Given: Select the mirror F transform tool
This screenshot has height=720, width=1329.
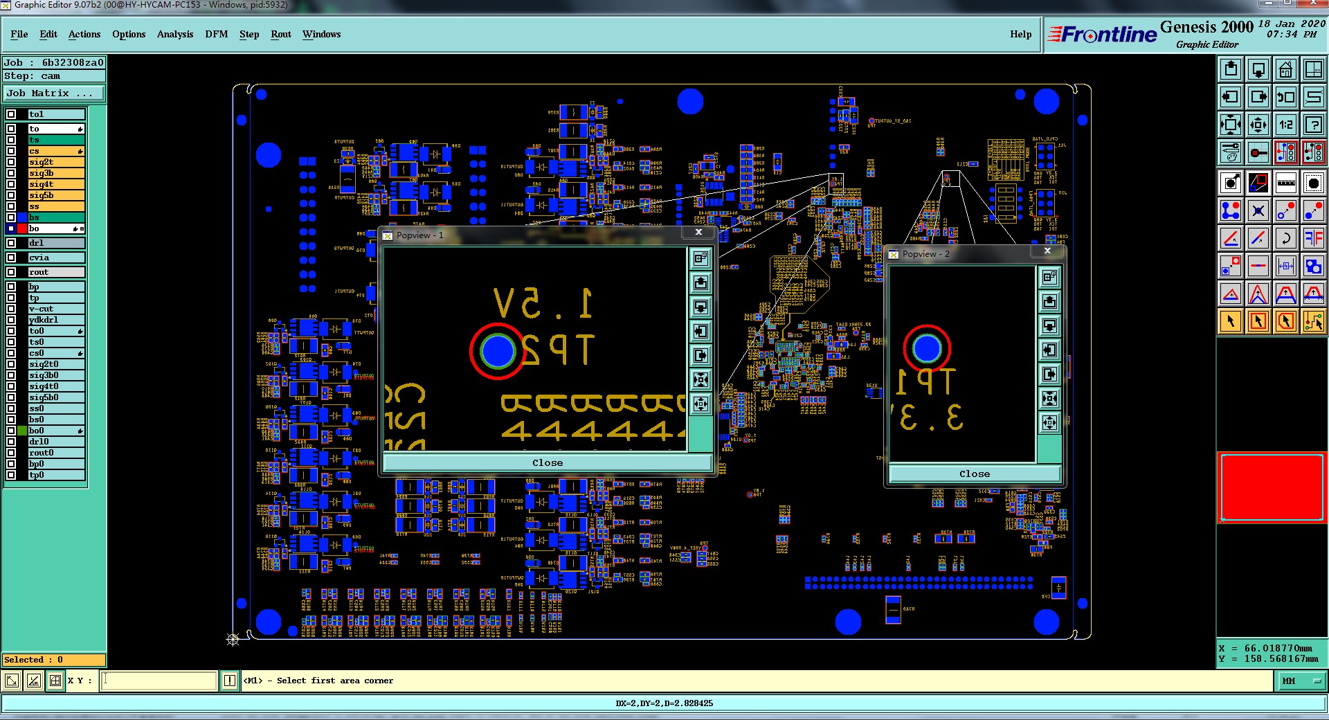Looking at the screenshot, I should coord(1313,238).
